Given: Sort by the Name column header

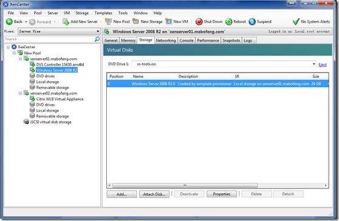Looking at the screenshot, I should tap(138, 76).
